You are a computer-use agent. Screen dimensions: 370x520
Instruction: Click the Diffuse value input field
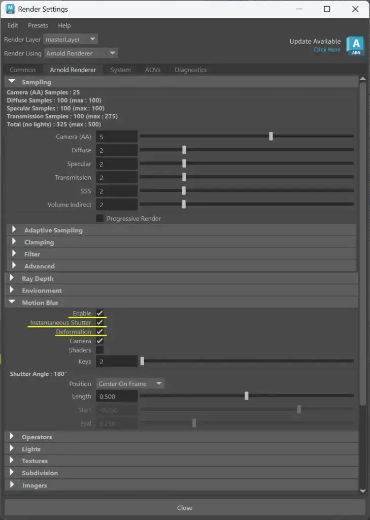(117, 150)
